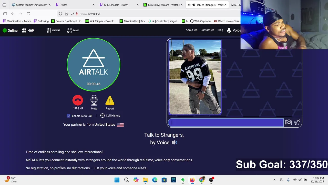
Task: Click the site padlock icon
Action: click(66, 14)
